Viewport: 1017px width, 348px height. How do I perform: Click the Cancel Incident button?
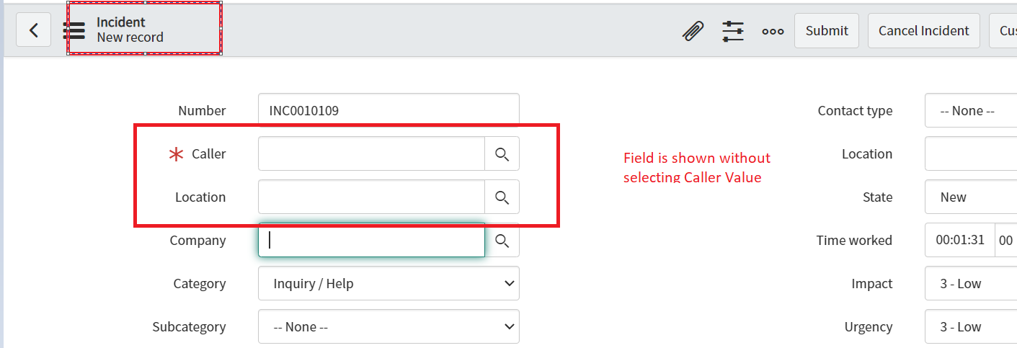point(924,30)
